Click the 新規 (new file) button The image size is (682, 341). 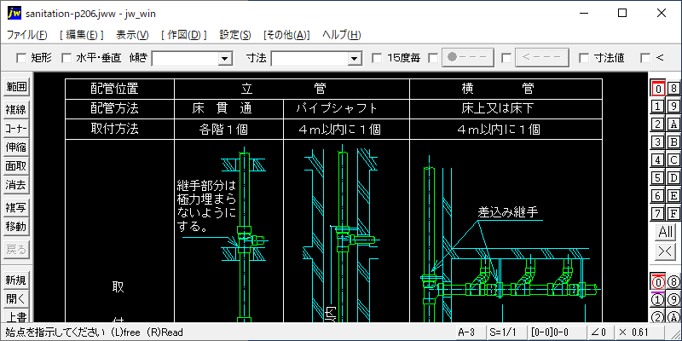(x=16, y=280)
